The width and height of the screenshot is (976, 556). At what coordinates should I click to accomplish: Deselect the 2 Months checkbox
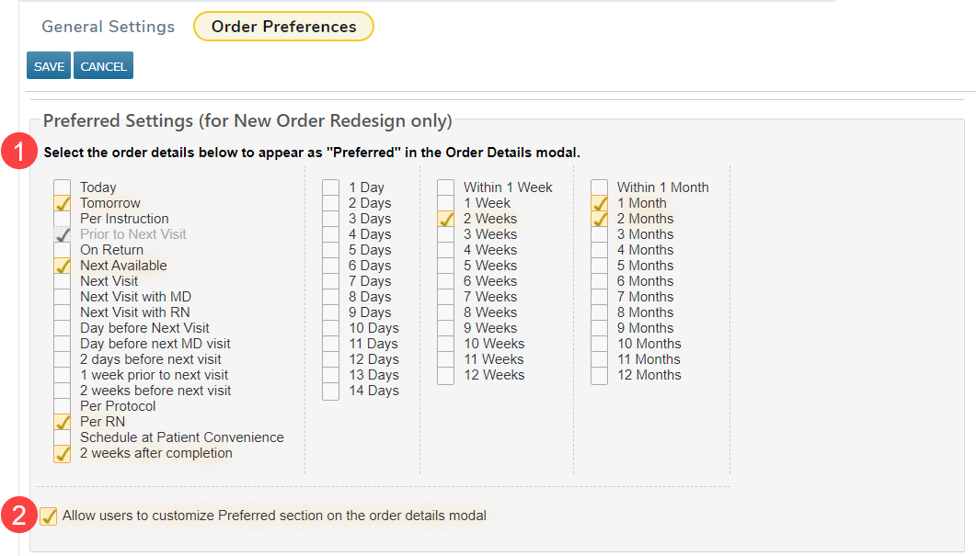(x=599, y=219)
